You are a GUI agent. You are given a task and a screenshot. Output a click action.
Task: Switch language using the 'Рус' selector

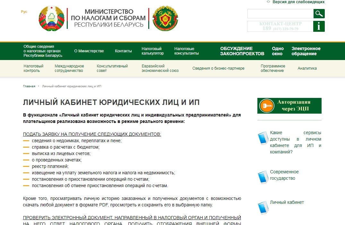(24, 12)
